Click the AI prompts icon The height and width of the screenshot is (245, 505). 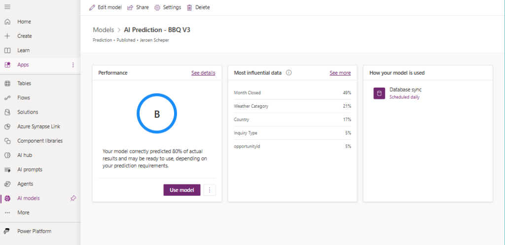click(7, 170)
